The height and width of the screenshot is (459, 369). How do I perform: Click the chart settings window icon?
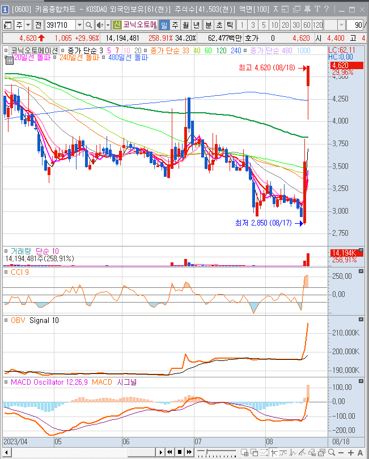pyautogui.click(x=321, y=452)
